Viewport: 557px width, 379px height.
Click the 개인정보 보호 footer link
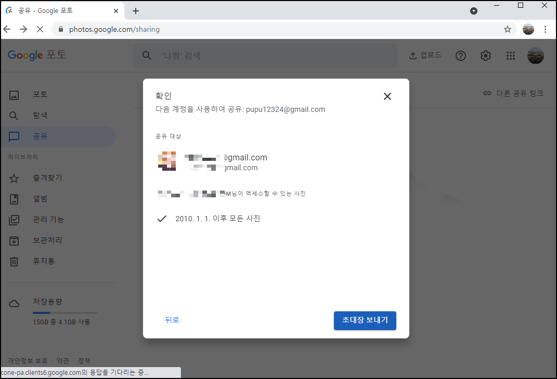coord(28,361)
